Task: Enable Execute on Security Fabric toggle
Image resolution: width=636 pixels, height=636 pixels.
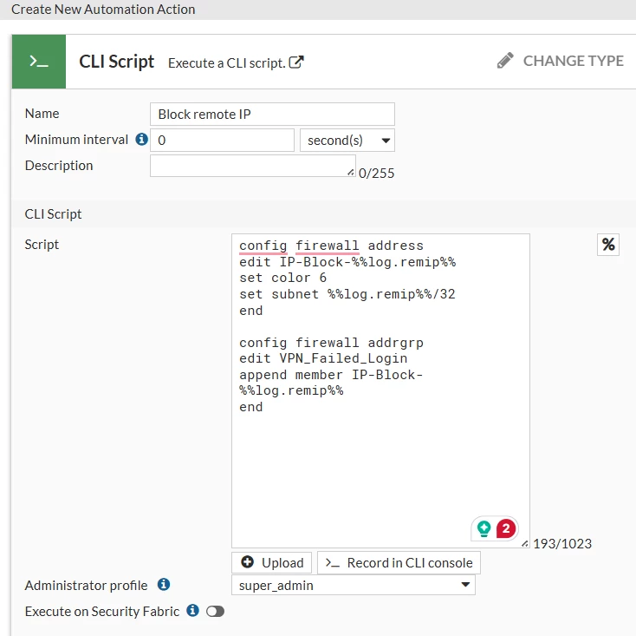Action: tap(215, 611)
